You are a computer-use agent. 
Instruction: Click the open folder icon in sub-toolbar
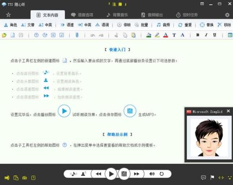4,35
